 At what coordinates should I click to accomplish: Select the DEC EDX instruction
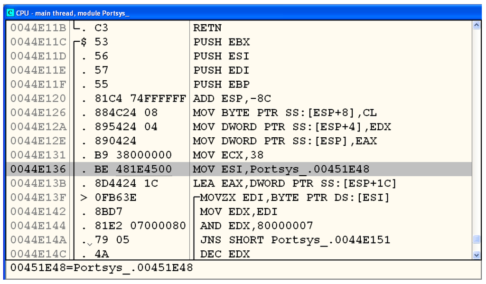tap(224, 254)
